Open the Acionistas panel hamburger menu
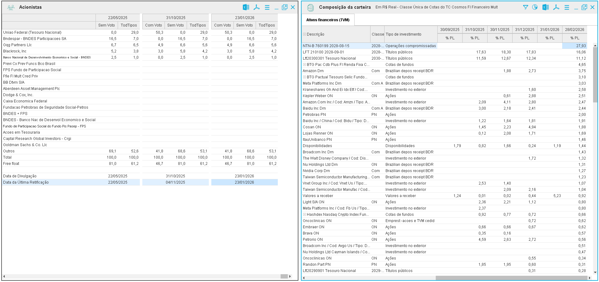Screen dimensions: 599x282 (x=267, y=7)
